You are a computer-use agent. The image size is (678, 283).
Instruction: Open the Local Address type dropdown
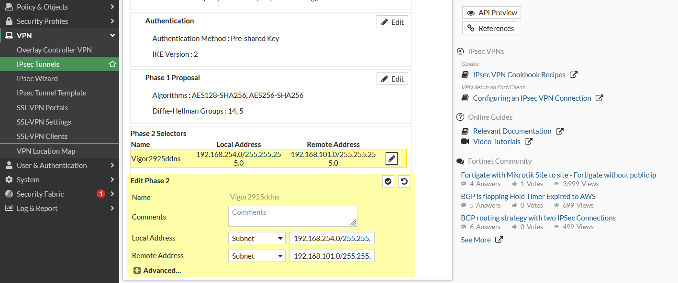(x=257, y=239)
